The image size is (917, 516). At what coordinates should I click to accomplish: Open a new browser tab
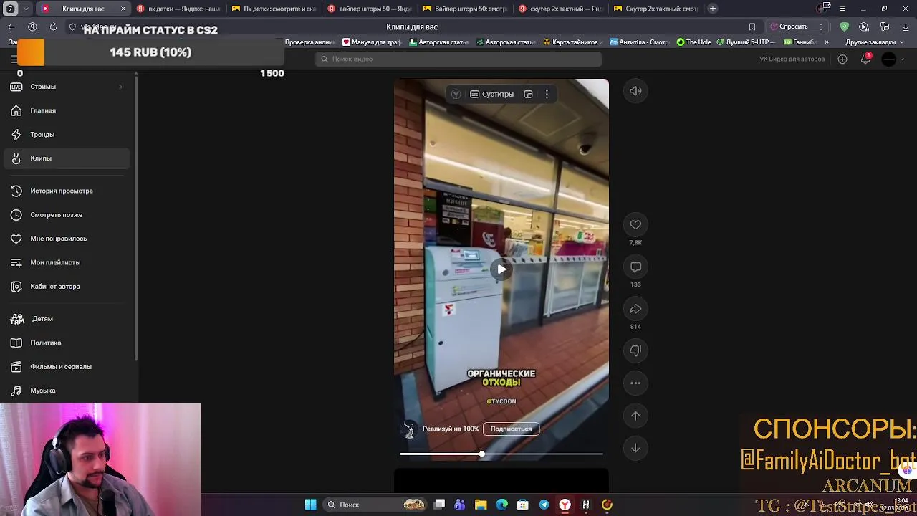(712, 9)
